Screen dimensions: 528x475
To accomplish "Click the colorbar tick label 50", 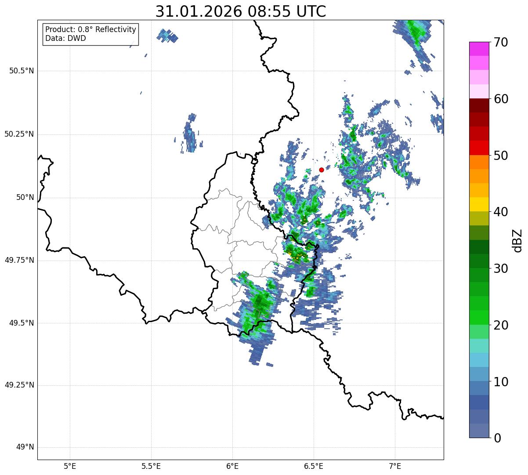I will tap(501, 156).
